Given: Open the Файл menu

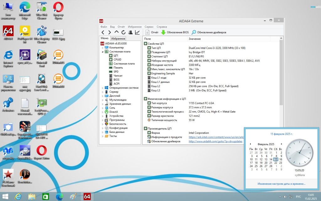Looking at the screenshot, I should point(104,27).
